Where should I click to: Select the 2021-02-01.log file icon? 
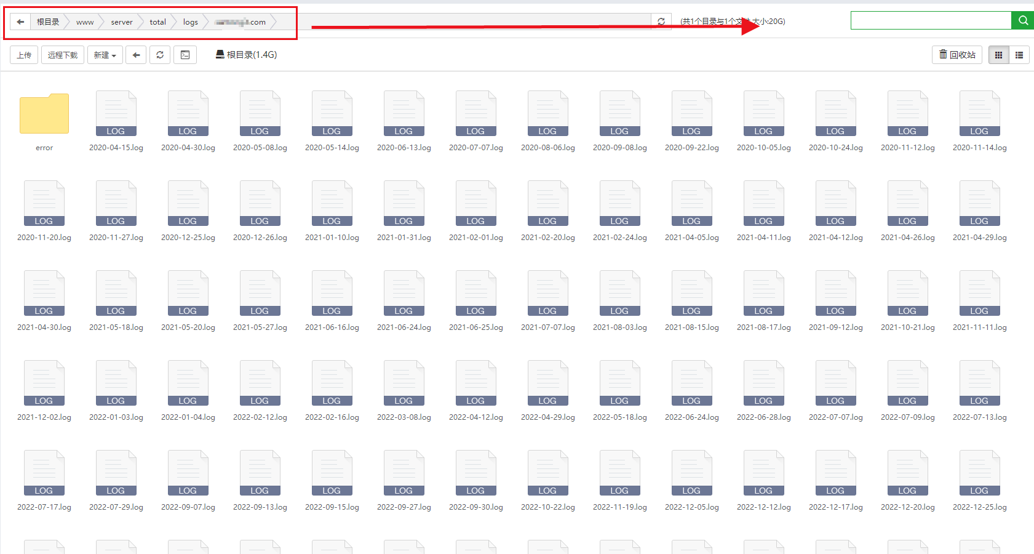coord(475,203)
